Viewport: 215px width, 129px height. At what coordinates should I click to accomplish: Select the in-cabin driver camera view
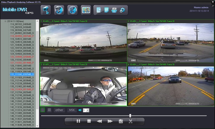pyautogui.click(x=83, y=85)
